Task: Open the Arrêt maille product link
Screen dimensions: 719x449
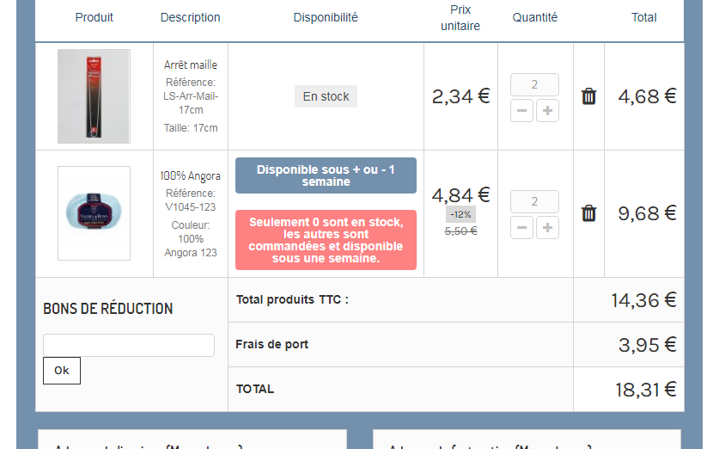Action: click(191, 65)
